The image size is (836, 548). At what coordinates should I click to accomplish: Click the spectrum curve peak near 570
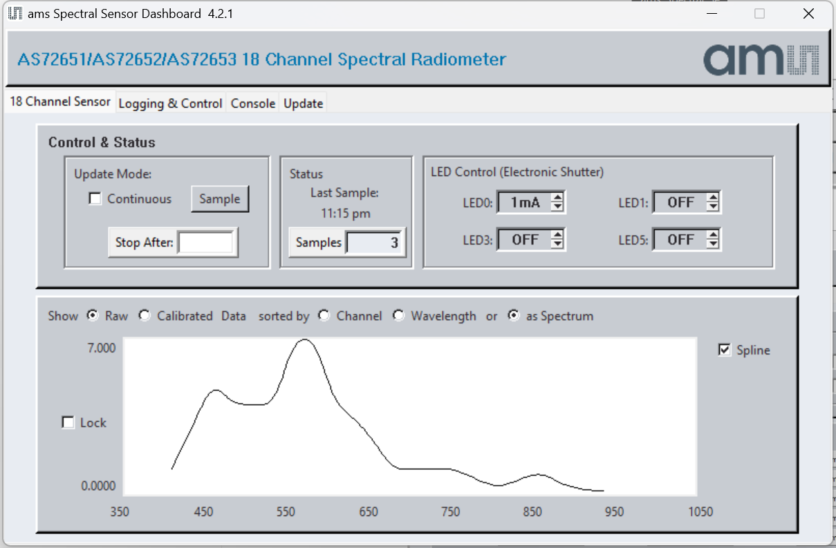pyautogui.click(x=304, y=340)
